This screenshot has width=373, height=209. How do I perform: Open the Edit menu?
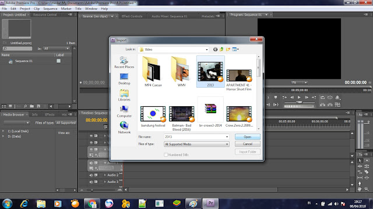(13, 9)
